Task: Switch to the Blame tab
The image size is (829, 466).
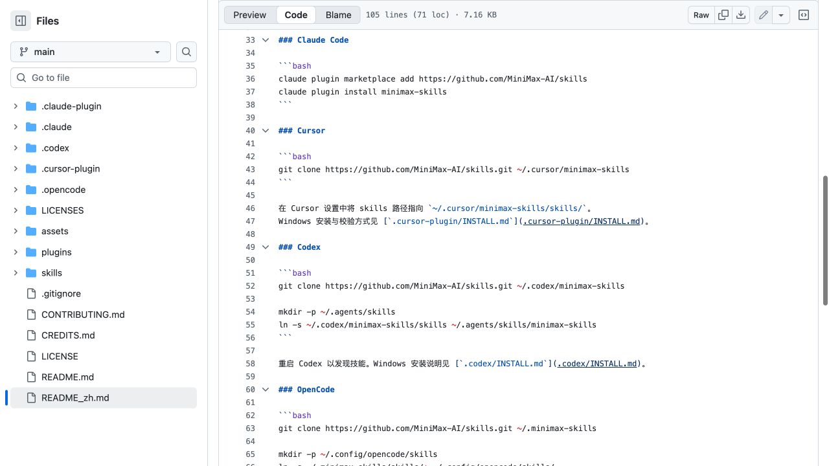Action: coord(339,15)
